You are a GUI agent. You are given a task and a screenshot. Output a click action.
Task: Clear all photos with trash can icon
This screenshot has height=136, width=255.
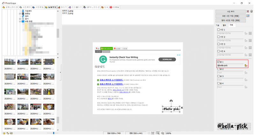tap(251, 11)
